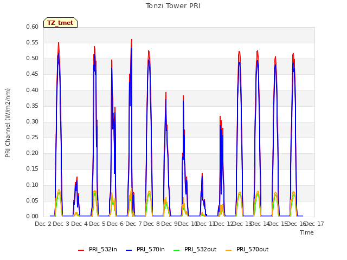The image size is (347, 260).
Task: Click the orange PRI_570out legend swatch
Action: [229, 250]
